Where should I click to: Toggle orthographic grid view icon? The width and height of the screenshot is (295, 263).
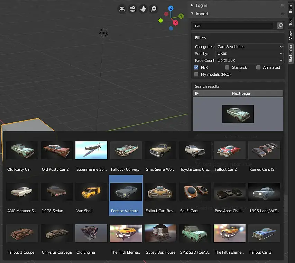(122, 9)
